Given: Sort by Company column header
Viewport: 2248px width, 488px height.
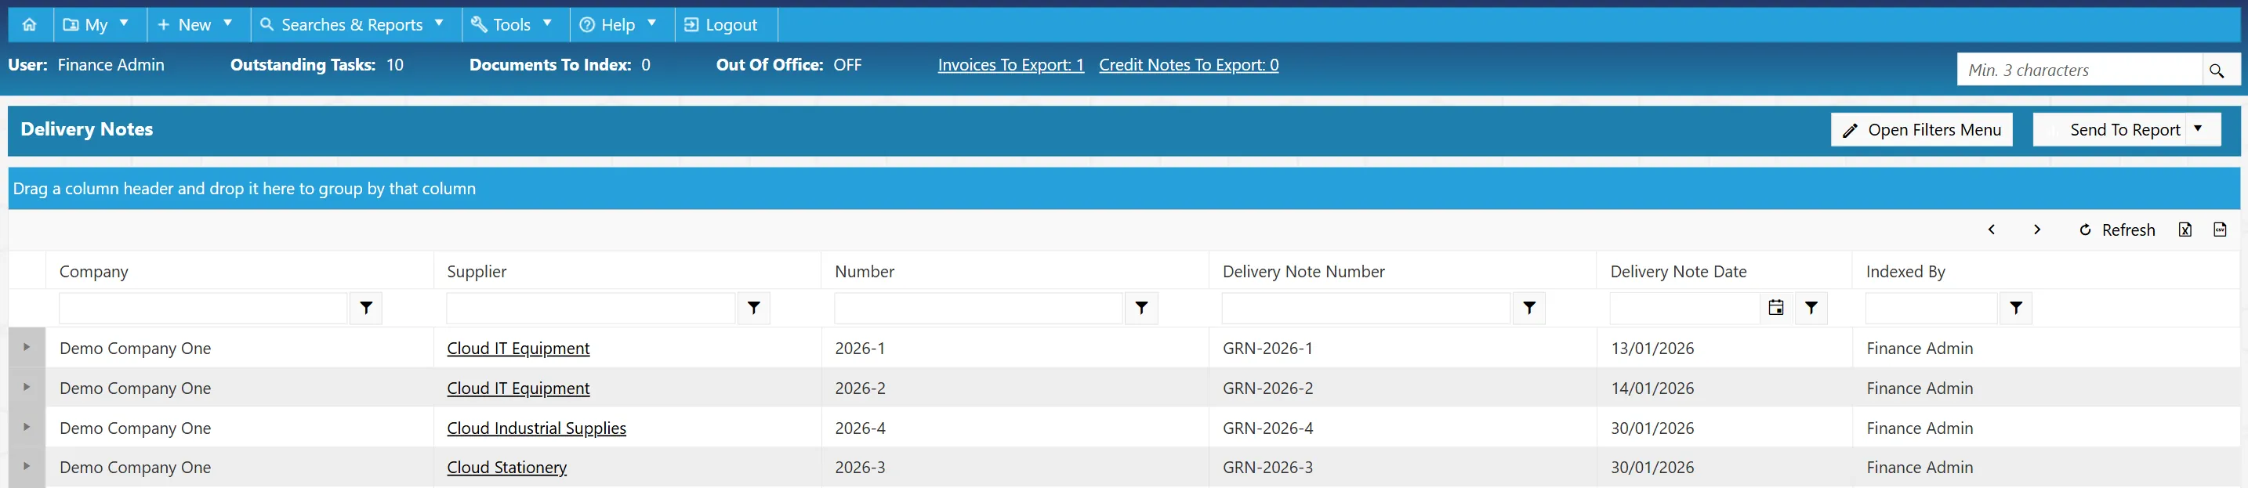Looking at the screenshot, I should 93,271.
